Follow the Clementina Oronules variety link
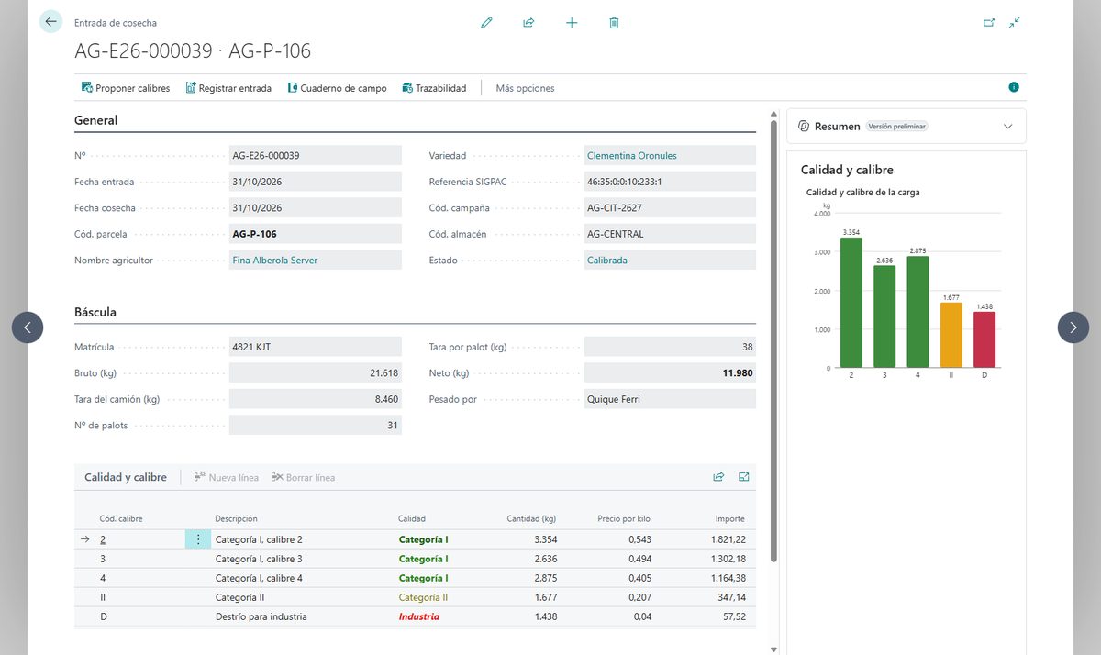Viewport: 1101px width, 655px height. pos(631,156)
